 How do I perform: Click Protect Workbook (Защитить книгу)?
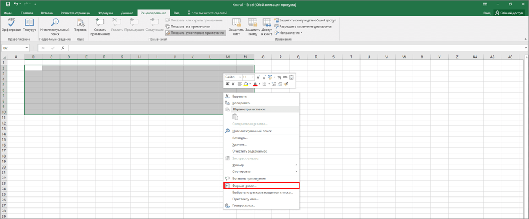tap(252, 27)
